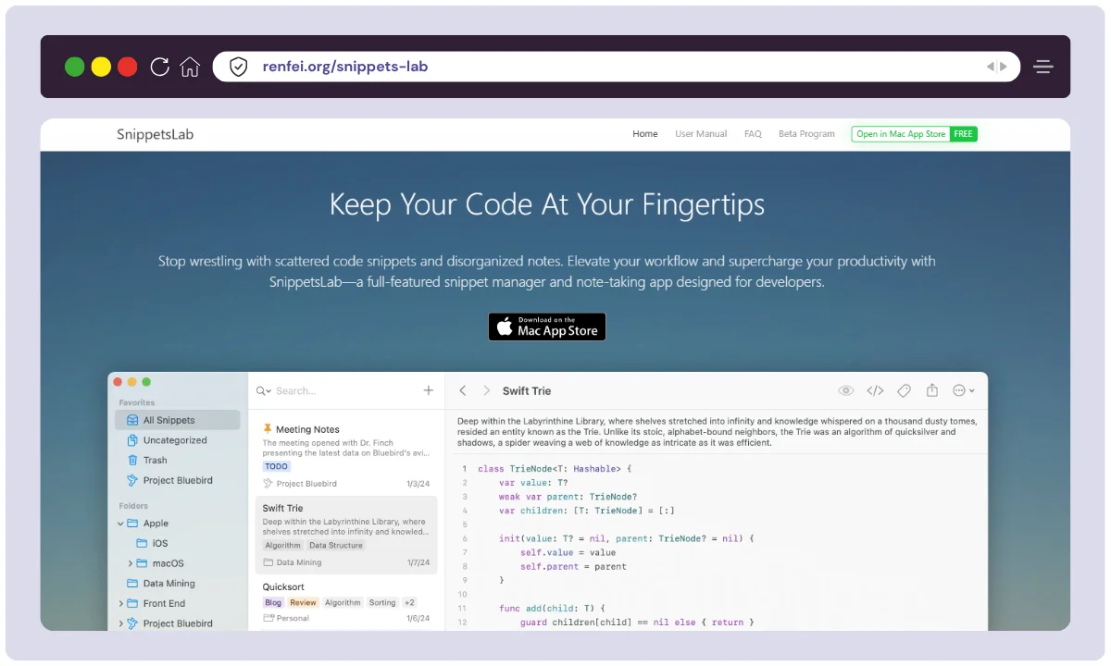Click the split arrows icon in address bar
This screenshot has width=1111, height=666.
coord(996,67)
